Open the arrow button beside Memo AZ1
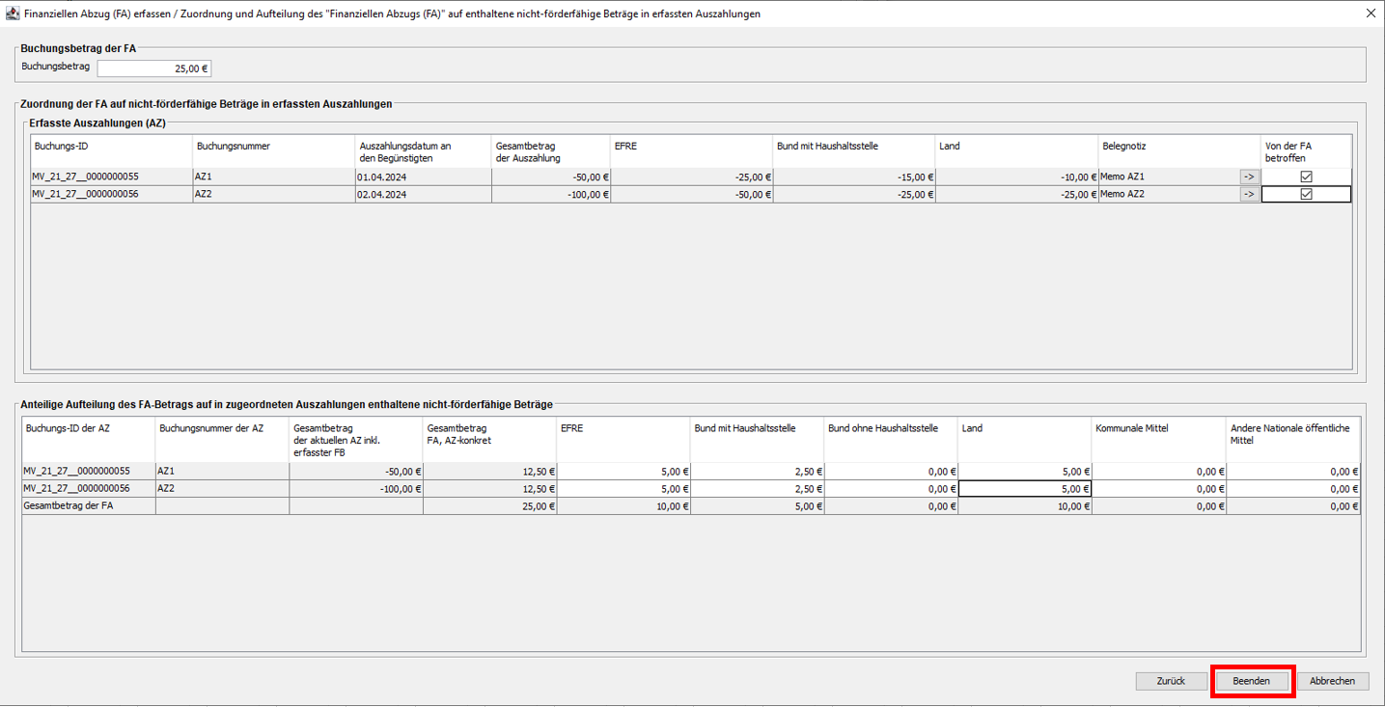This screenshot has width=1385, height=707. (x=1249, y=177)
